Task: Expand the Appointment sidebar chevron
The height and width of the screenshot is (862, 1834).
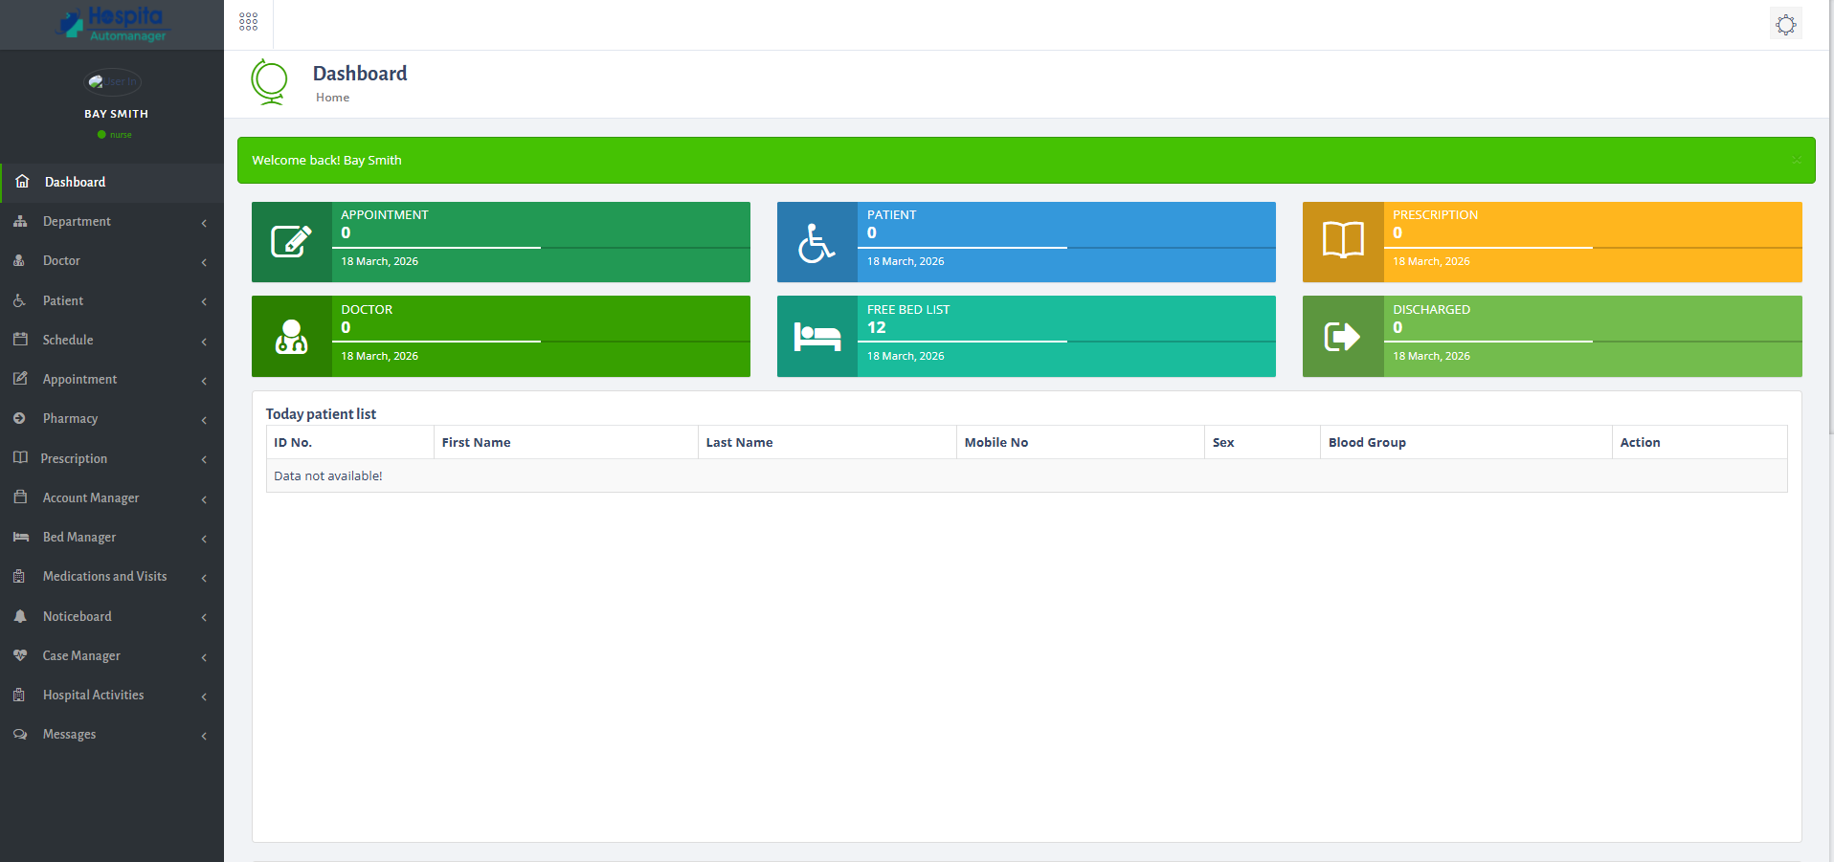Action: click(203, 380)
